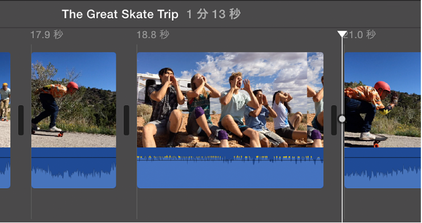Viewport: 422px width, 223px height.
Task: Click the 1 分 13 秒 project duration label
Action: point(213,14)
